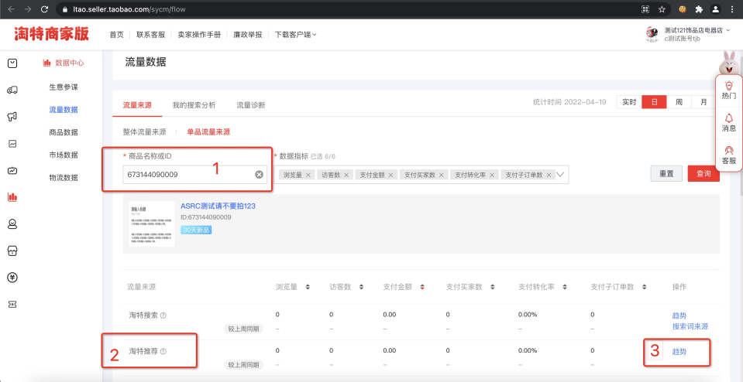Expand the 数据指标 metrics dropdown arrow
Image resolution: width=743 pixels, height=382 pixels.
pos(560,175)
